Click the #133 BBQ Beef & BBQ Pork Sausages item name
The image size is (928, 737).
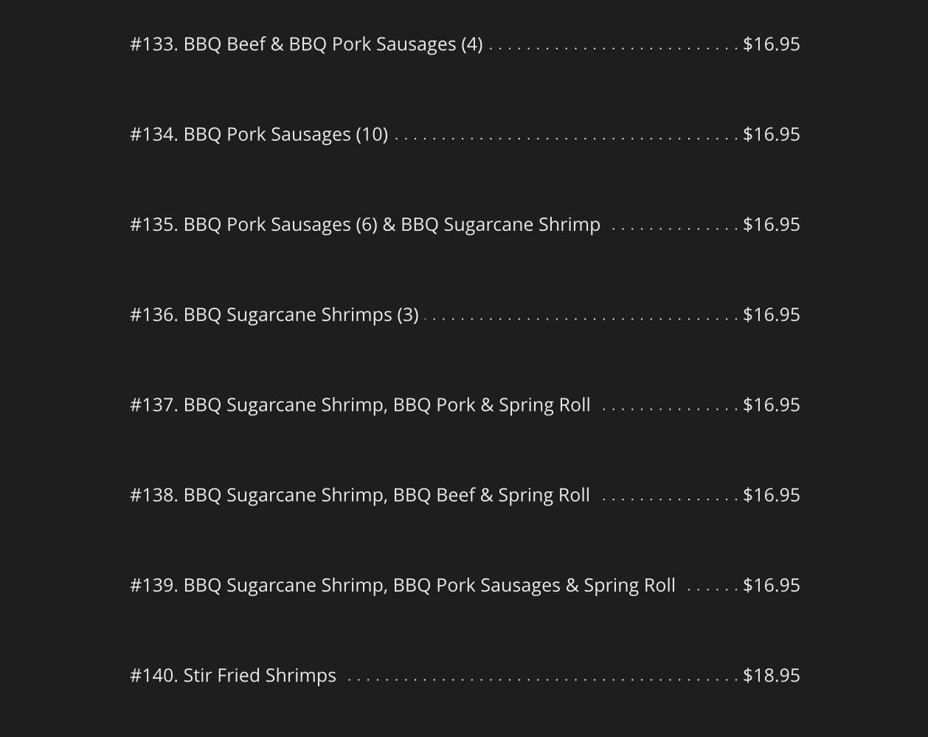tap(306, 44)
